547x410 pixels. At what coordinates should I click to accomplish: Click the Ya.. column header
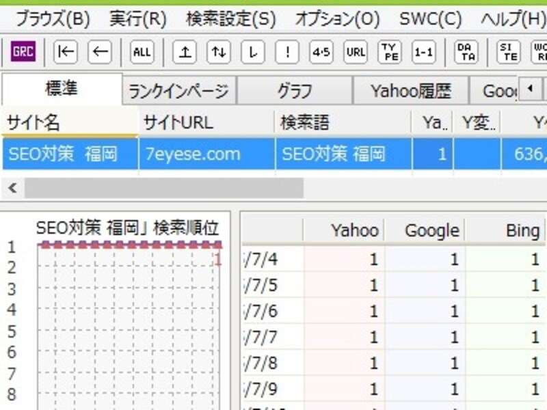coord(433,122)
